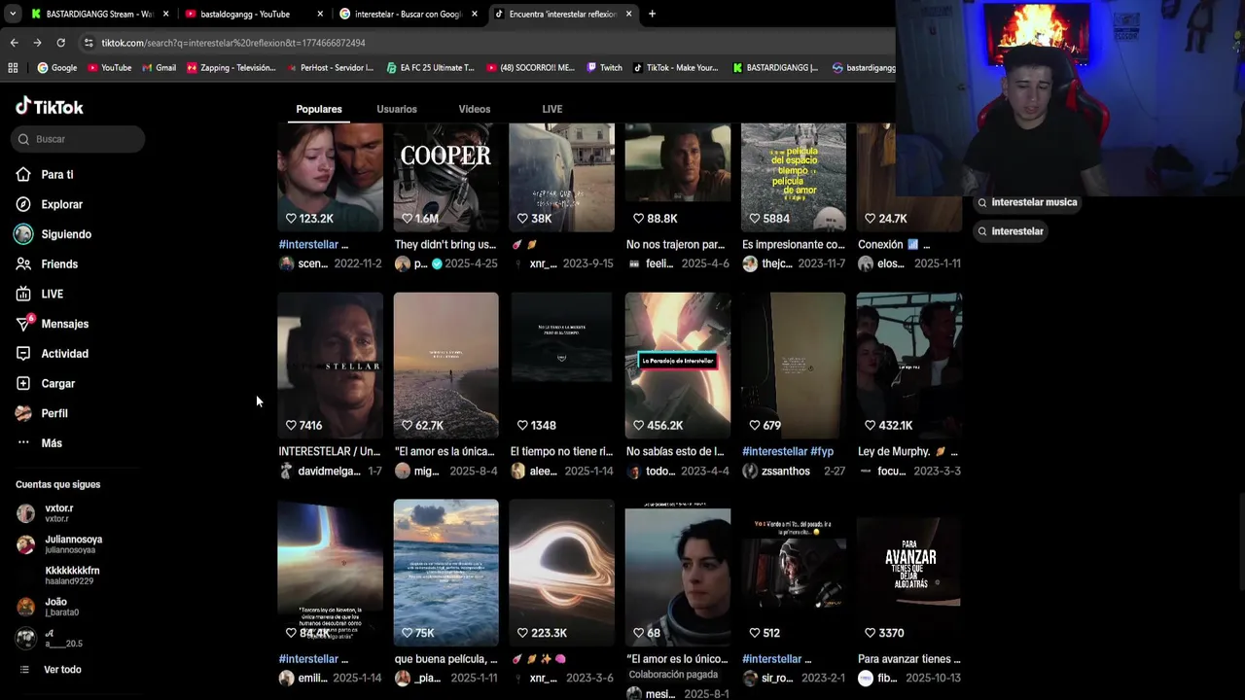Open the video with 432.1K likes
The width and height of the screenshot is (1245, 700).
coord(909,365)
